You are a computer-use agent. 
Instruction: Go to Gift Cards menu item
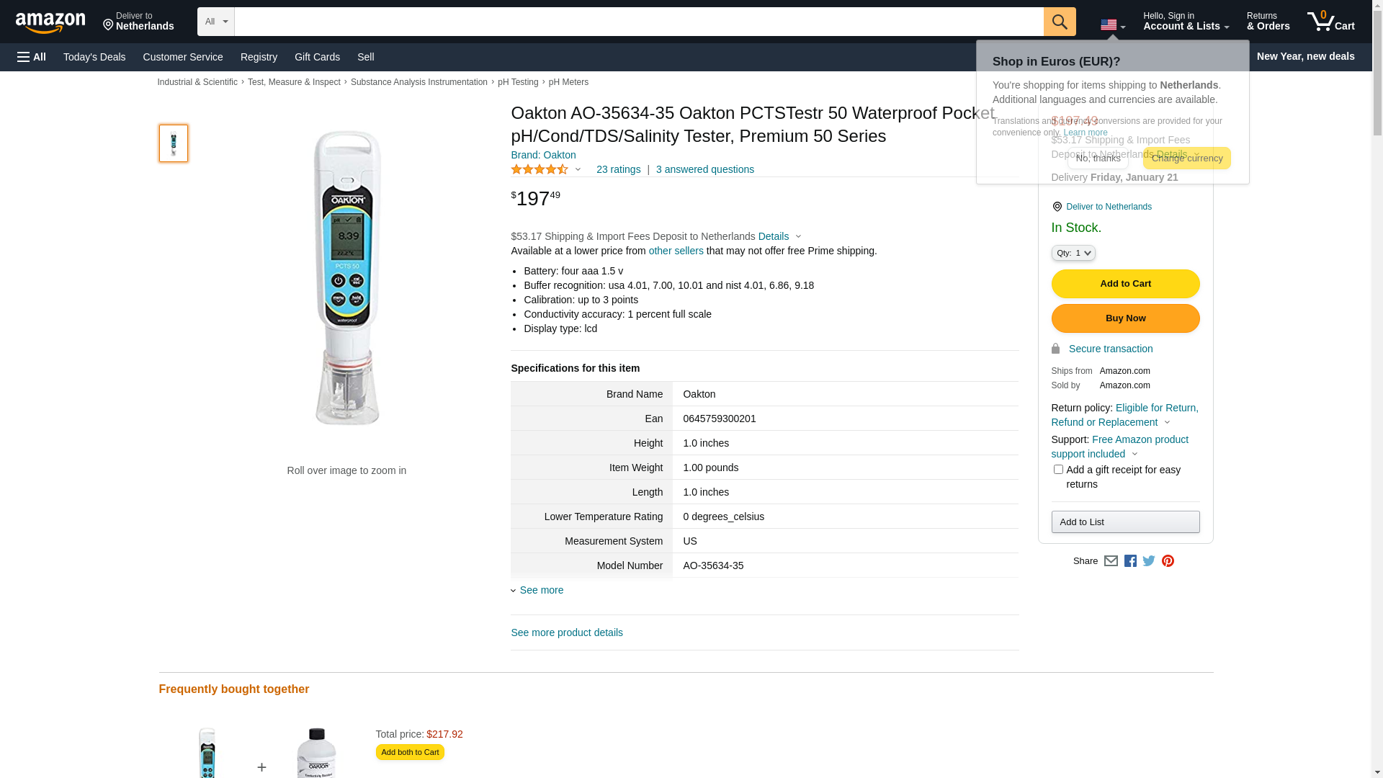pos(317,57)
